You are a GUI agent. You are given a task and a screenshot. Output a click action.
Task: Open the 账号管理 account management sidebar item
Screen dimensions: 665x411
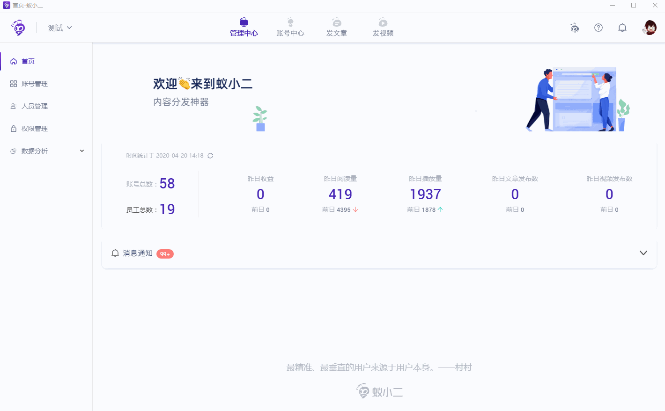coord(33,83)
